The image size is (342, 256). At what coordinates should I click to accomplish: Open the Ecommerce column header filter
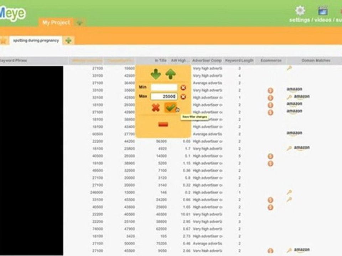click(271, 60)
